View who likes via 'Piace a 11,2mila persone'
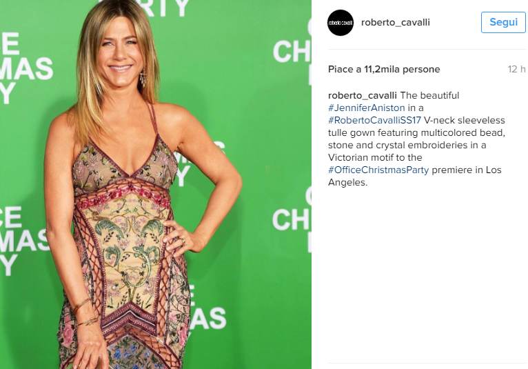Image resolution: width=528 pixels, height=369 pixels. point(384,69)
